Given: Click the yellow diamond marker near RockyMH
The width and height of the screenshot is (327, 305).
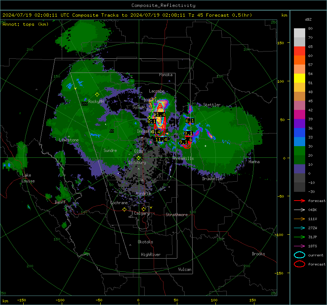Looking at the screenshot, I should [97, 95].
